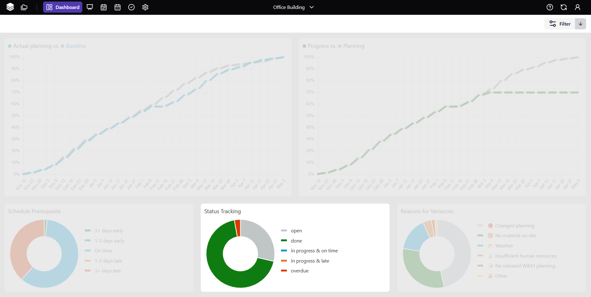
Task: Click the refresh sync icon
Action: point(564,7)
